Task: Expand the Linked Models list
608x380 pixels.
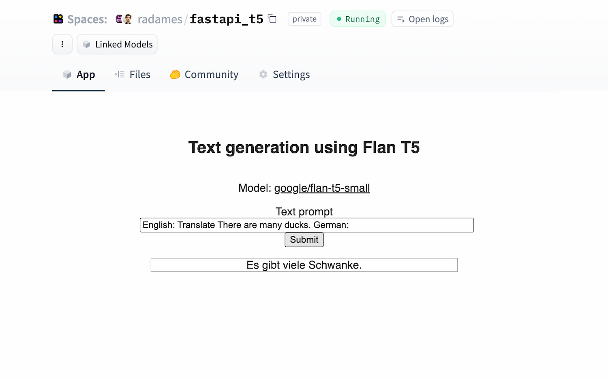Action: [117, 44]
